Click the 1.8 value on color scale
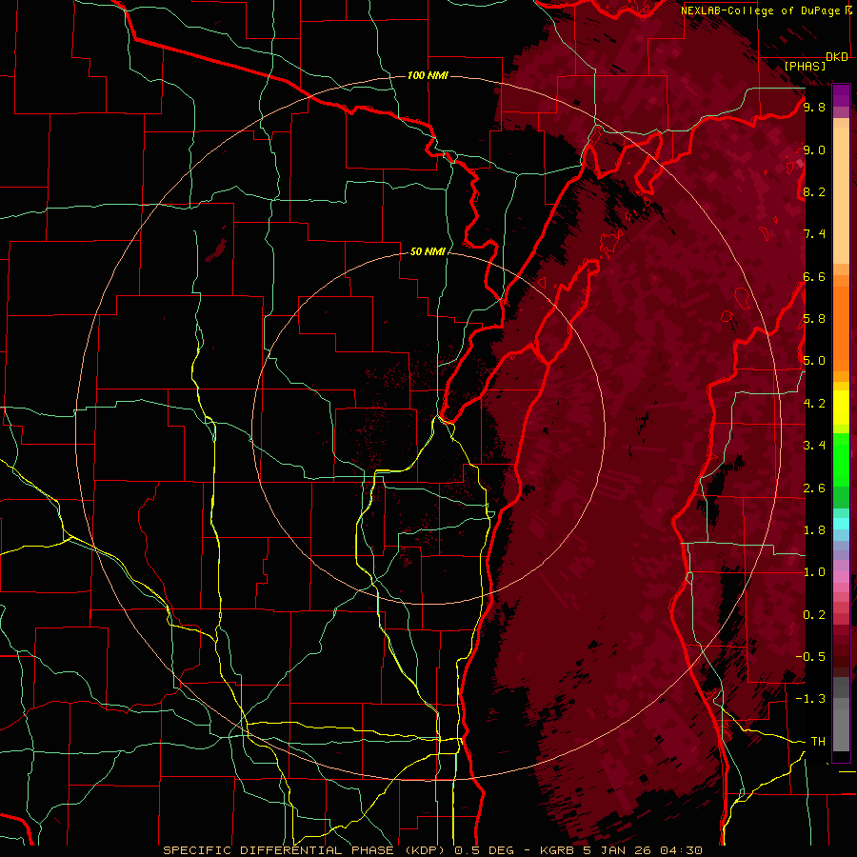857x857 pixels. pyautogui.click(x=814, y=529)
